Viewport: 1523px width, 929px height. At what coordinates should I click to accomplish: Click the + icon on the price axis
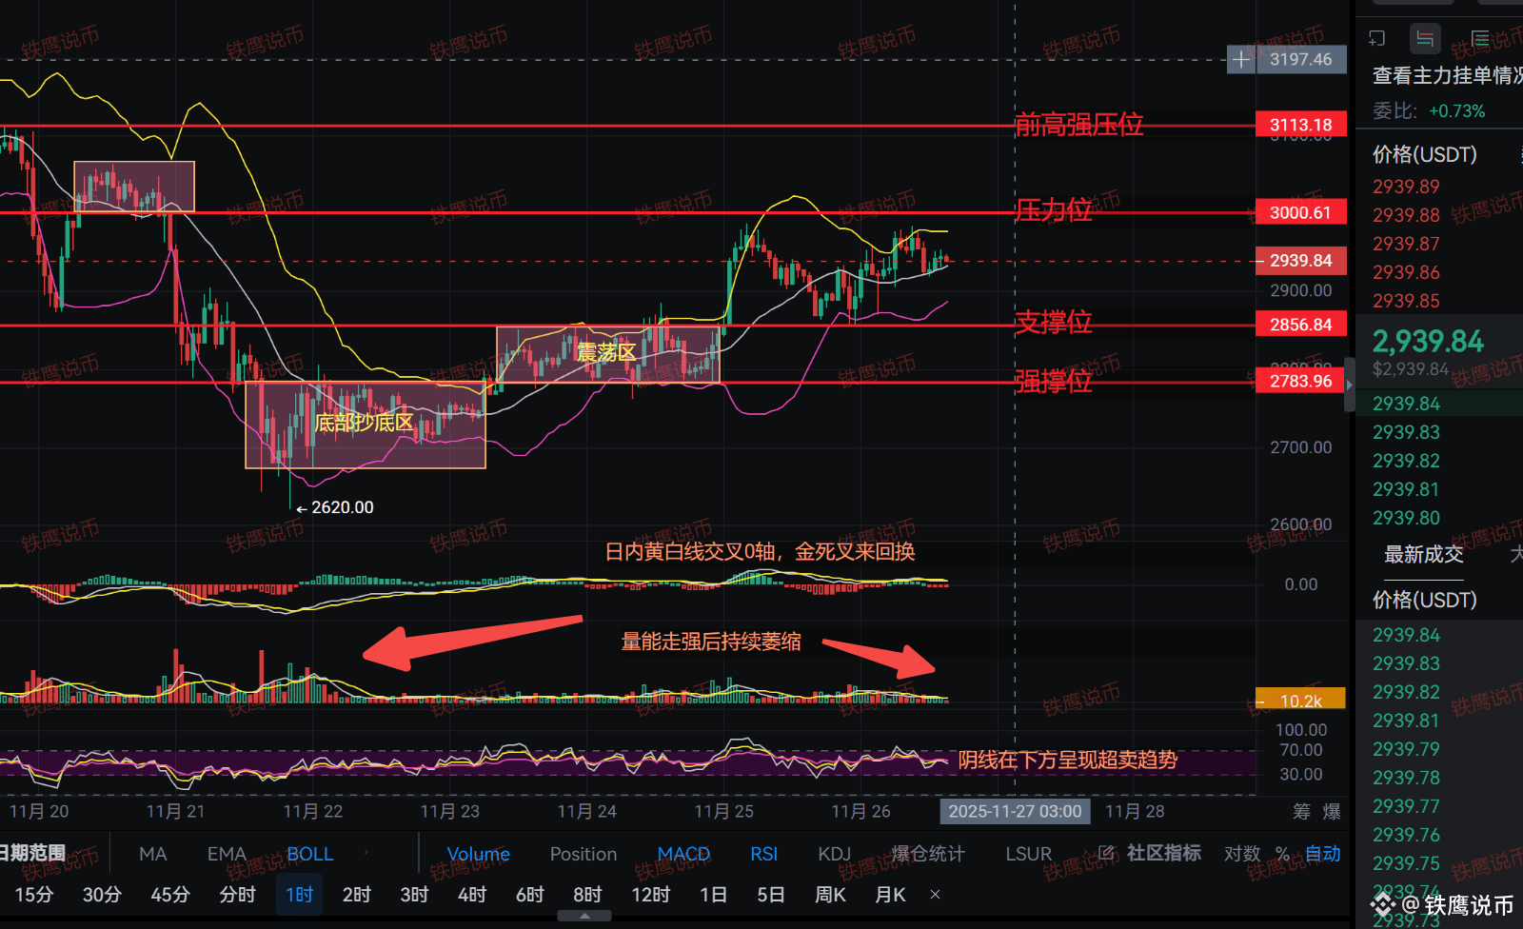point(1241,59)
